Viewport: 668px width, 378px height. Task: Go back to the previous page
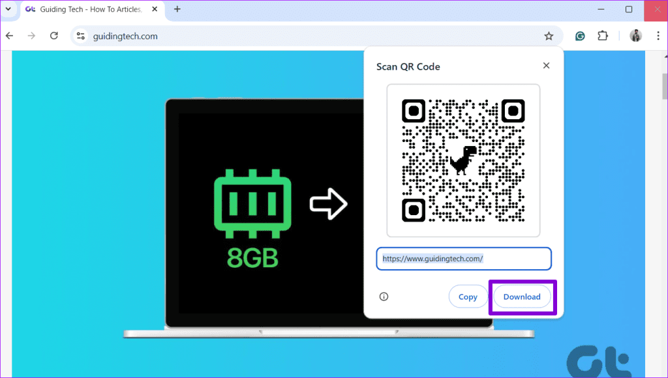coord(9,36)
